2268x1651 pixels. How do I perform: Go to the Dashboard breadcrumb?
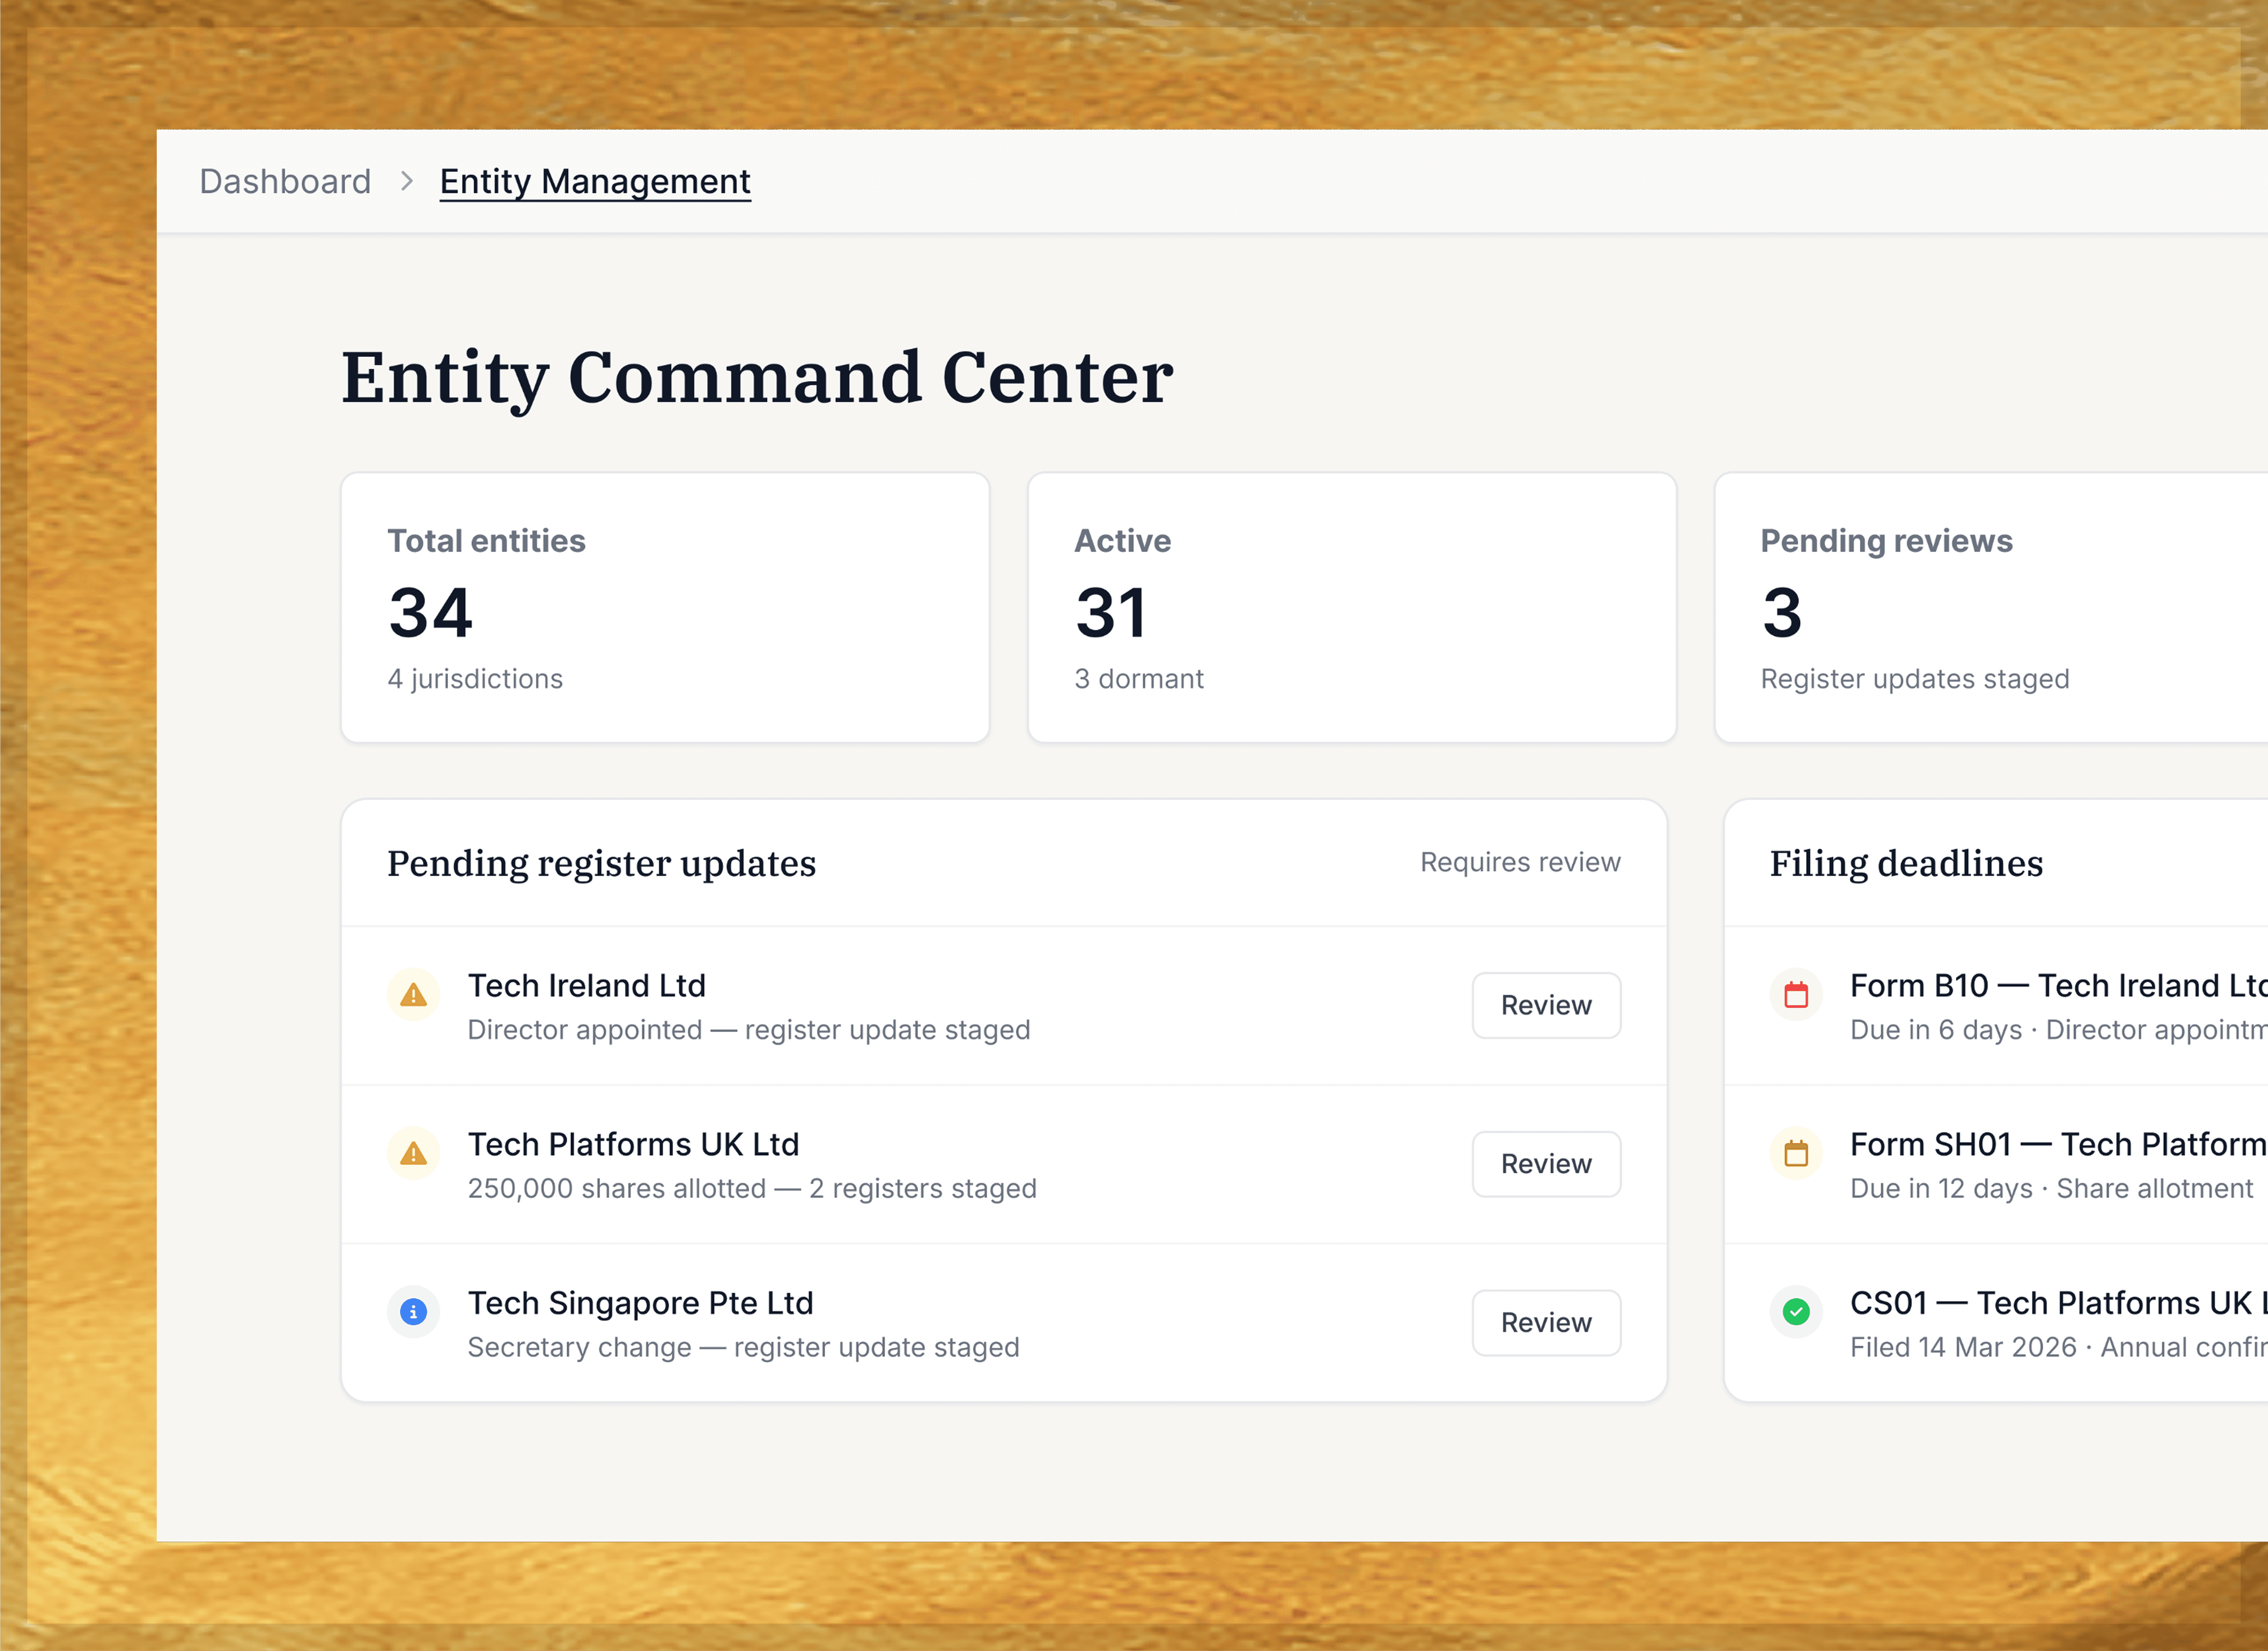[285, 181]
